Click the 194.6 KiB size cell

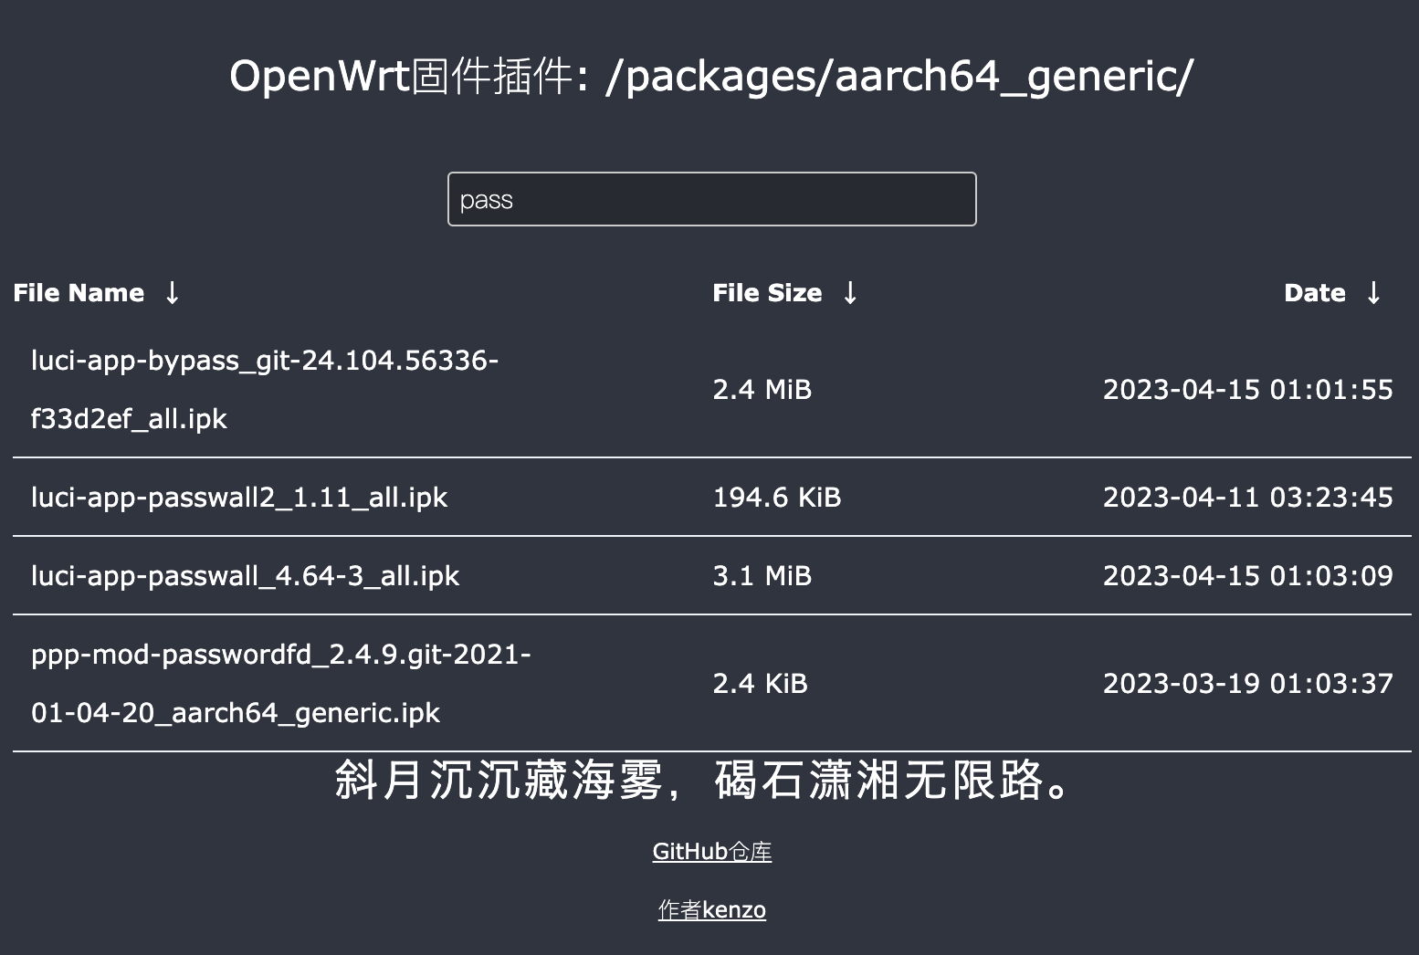(x=776, y=498)
